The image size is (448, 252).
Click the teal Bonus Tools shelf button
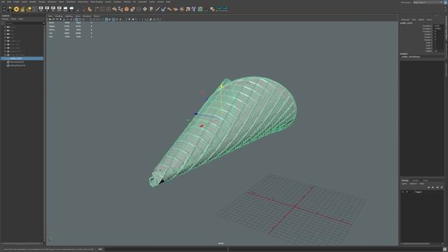[222, 9]
